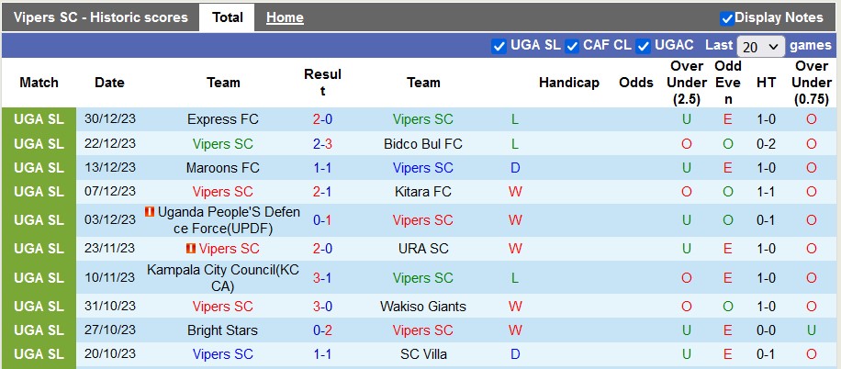841x369 pixels.
Task: Open Wakiso Giants team page
Action: (x=423, y=307)
